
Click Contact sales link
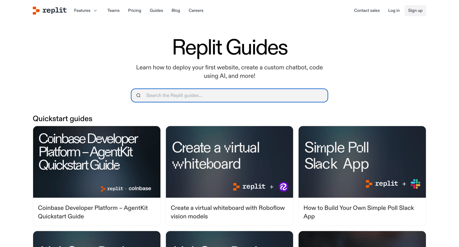[x=367, y=11]
